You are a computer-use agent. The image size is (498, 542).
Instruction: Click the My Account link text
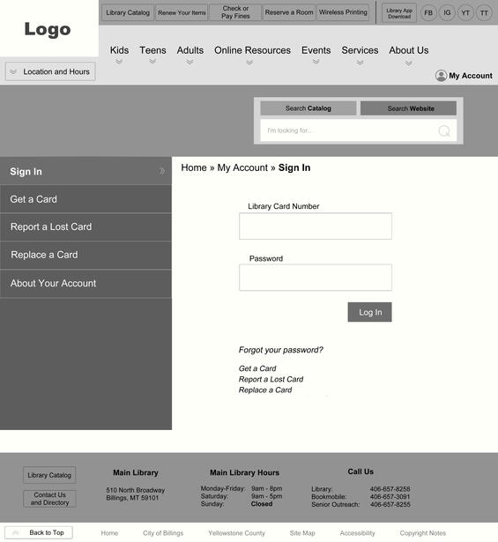point(471,76)
